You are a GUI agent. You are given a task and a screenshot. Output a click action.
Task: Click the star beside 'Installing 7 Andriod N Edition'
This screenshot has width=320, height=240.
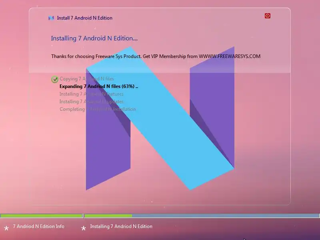click(84, 228)
